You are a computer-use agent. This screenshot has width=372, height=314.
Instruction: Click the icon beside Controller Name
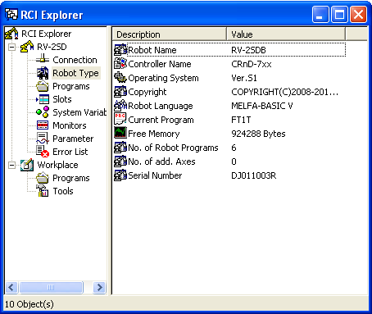120,64
